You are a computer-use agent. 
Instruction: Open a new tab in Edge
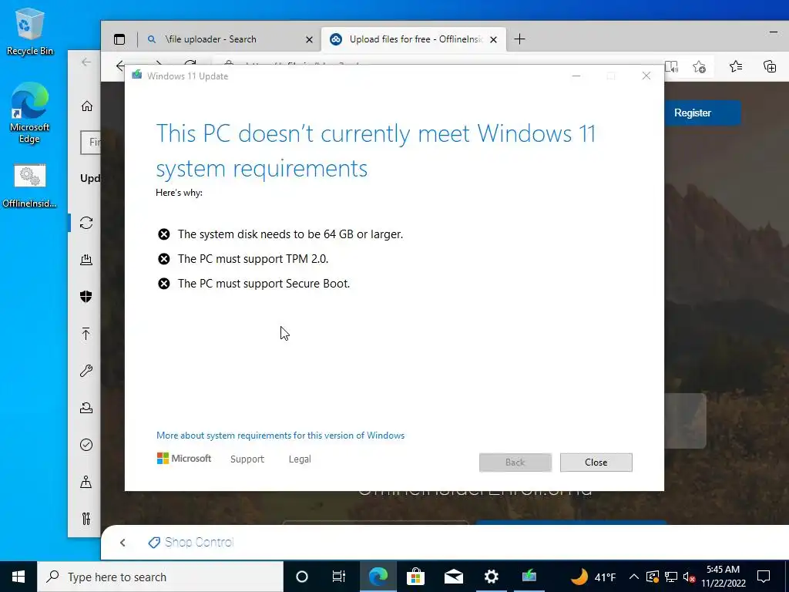coord(520,39)
